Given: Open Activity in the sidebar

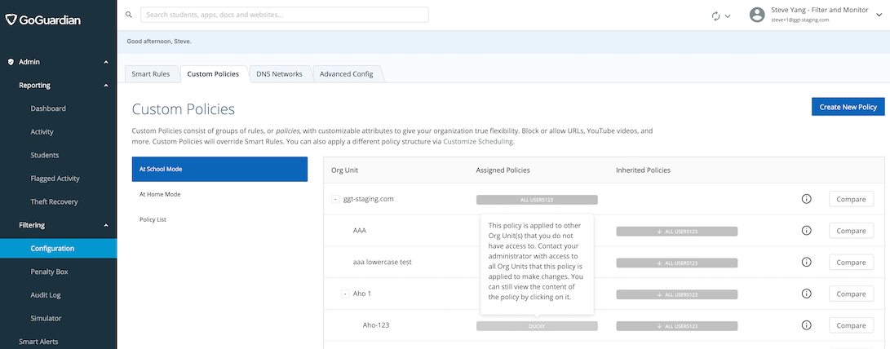Looking at the screenshot, I should coord(42,131).
